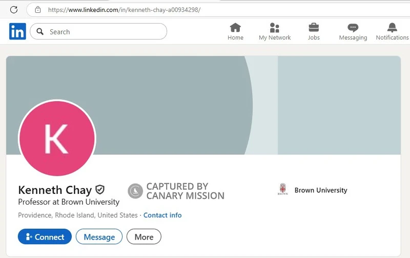Click the magnifying glass search icon
This screenshot has height=258, width=410.
click(x=40, y=32)
